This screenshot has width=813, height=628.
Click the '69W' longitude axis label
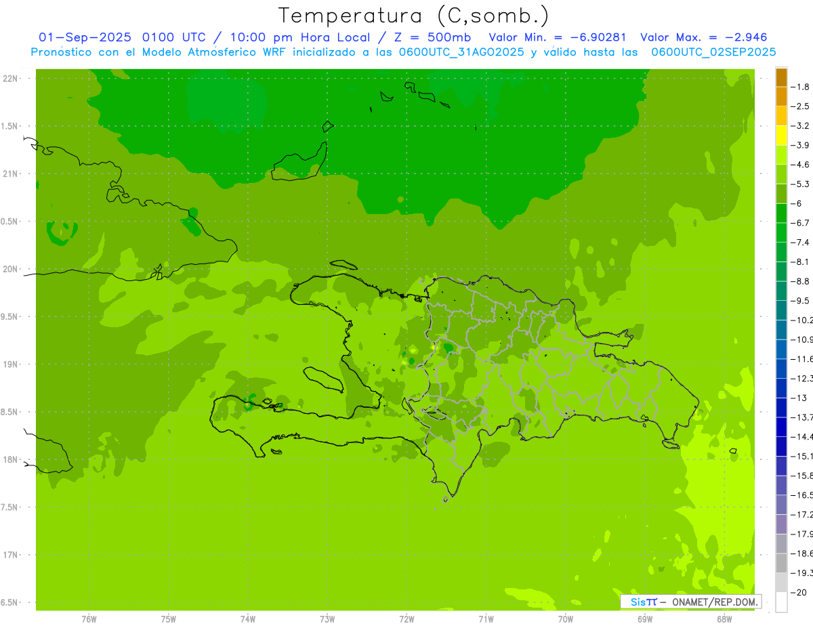(645, 619)
